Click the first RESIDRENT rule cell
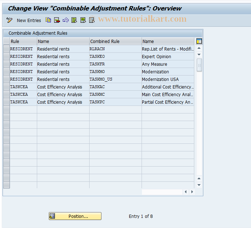The image size is (251, 228). [x=23, y=49]
